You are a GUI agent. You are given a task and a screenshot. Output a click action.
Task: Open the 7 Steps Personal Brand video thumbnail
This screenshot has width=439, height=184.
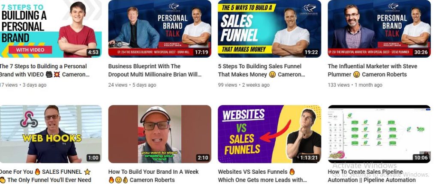pyautogui.click(x=51, y=29)
